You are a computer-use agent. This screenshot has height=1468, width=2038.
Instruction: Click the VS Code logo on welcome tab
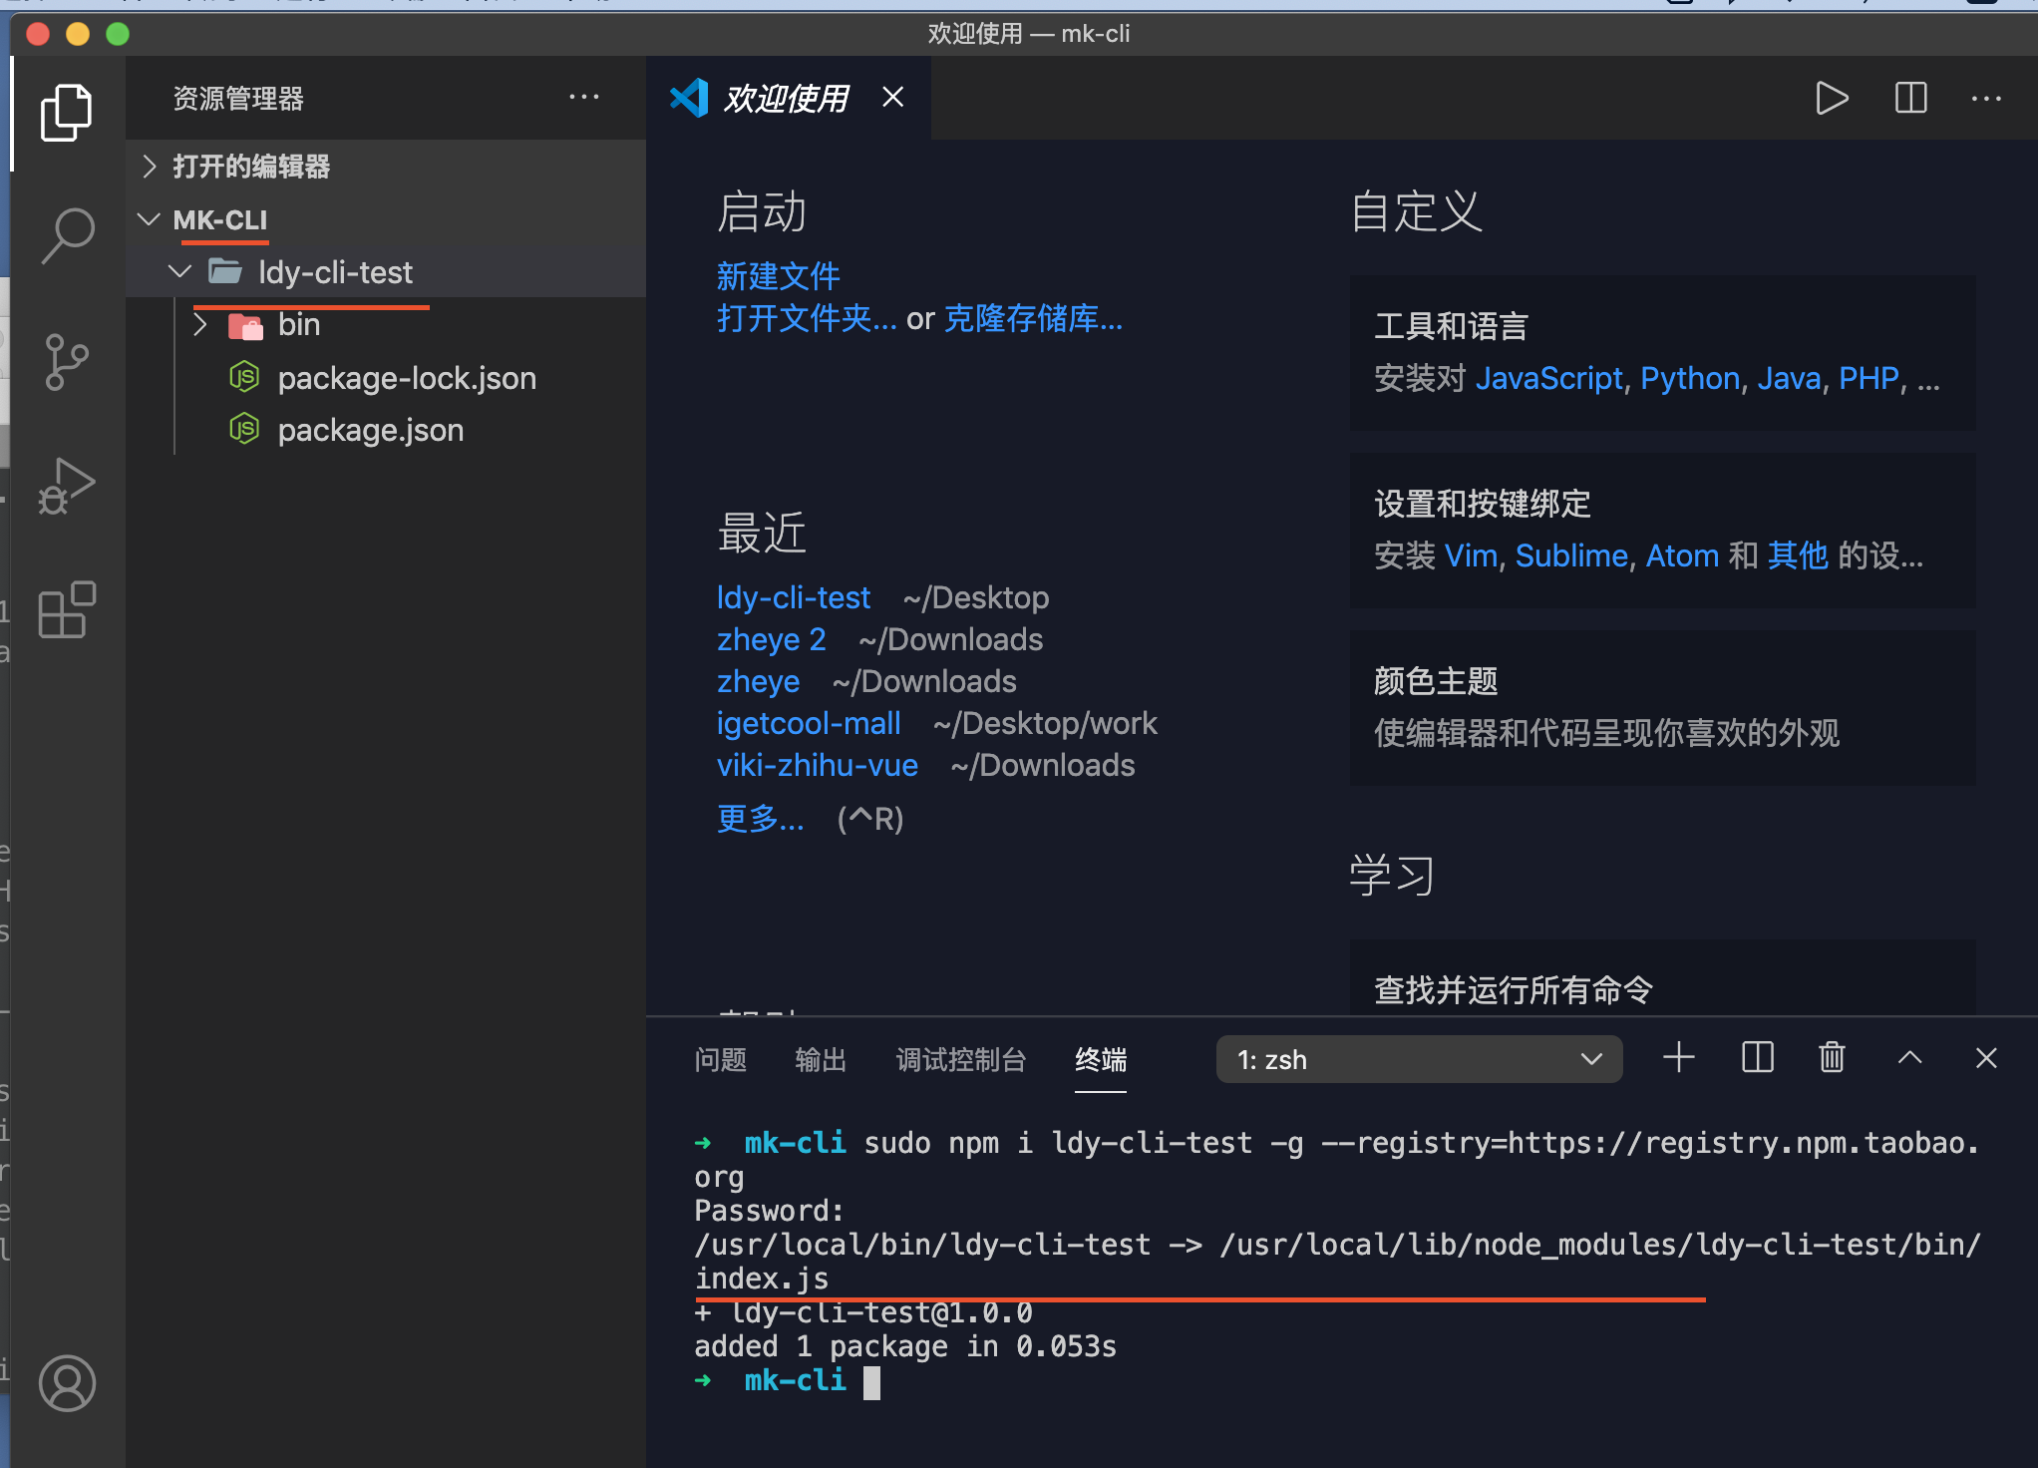(x=689, y=97)
